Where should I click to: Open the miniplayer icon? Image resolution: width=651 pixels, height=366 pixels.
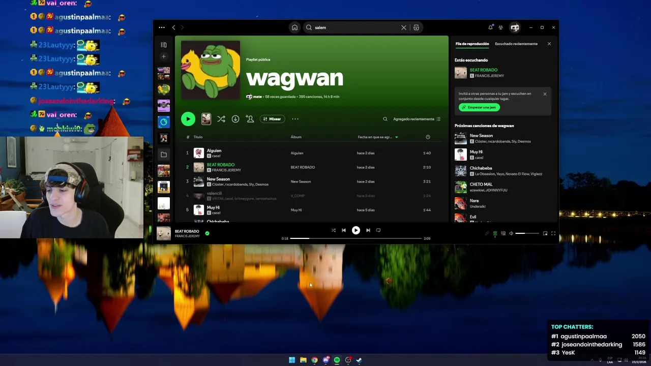tap(545, 233)
